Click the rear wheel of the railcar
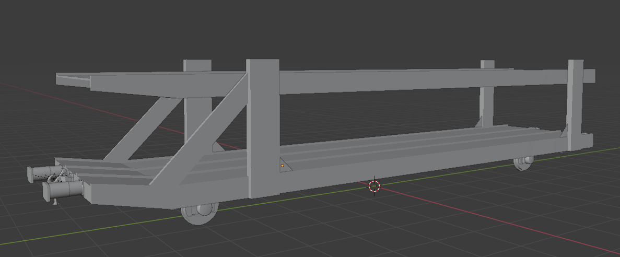This screenshot has width=620, height=257. (524, 162)
